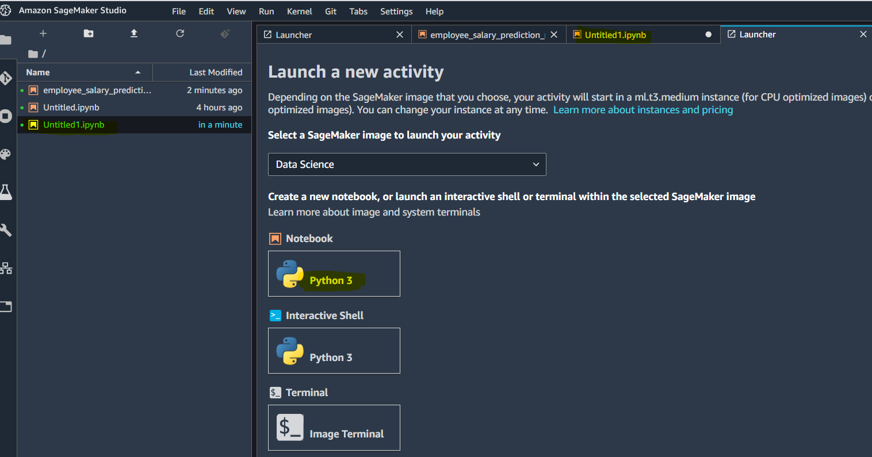Click the Notebook section heading icon
Screen dimensions: 872x457
tap(276, 239)
